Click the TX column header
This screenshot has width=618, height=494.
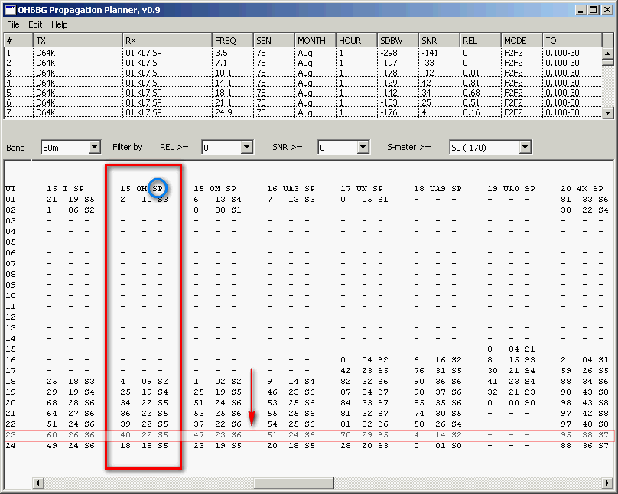pyautogui.click(x=78, y=41)
